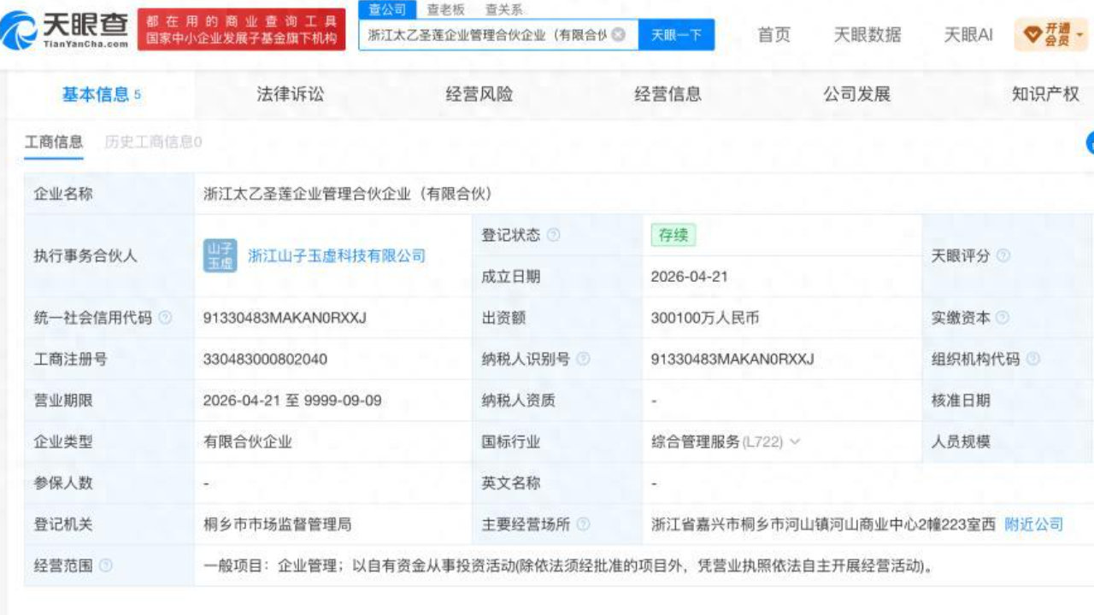1094x615 pixels.
Task: Go to 首页 in top navigation
Action: point(774,35)
